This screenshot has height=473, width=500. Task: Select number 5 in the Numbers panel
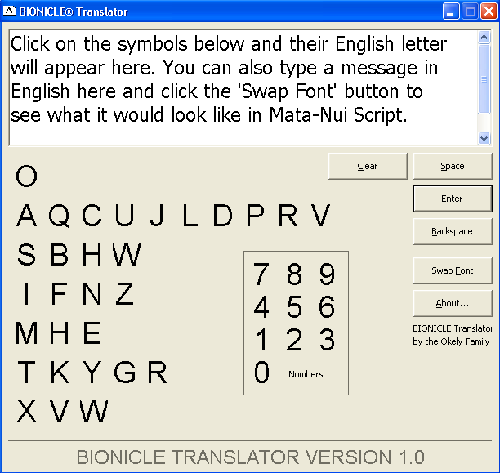point(294,307)
